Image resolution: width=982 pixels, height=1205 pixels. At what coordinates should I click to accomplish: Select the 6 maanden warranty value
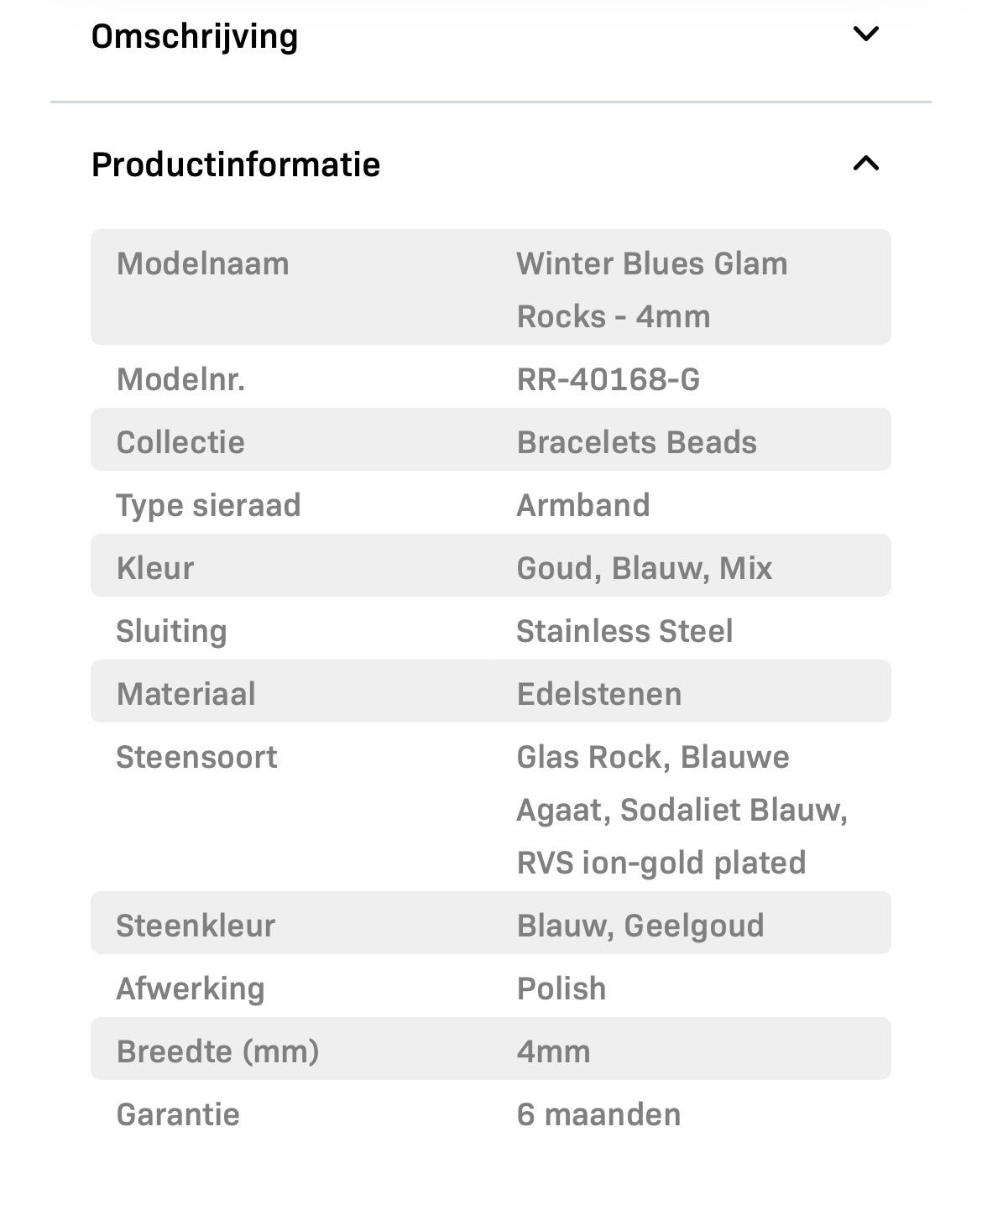click(x=598, y=1114)
